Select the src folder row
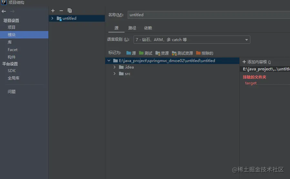Screen dimensions: 290x179 172,74
